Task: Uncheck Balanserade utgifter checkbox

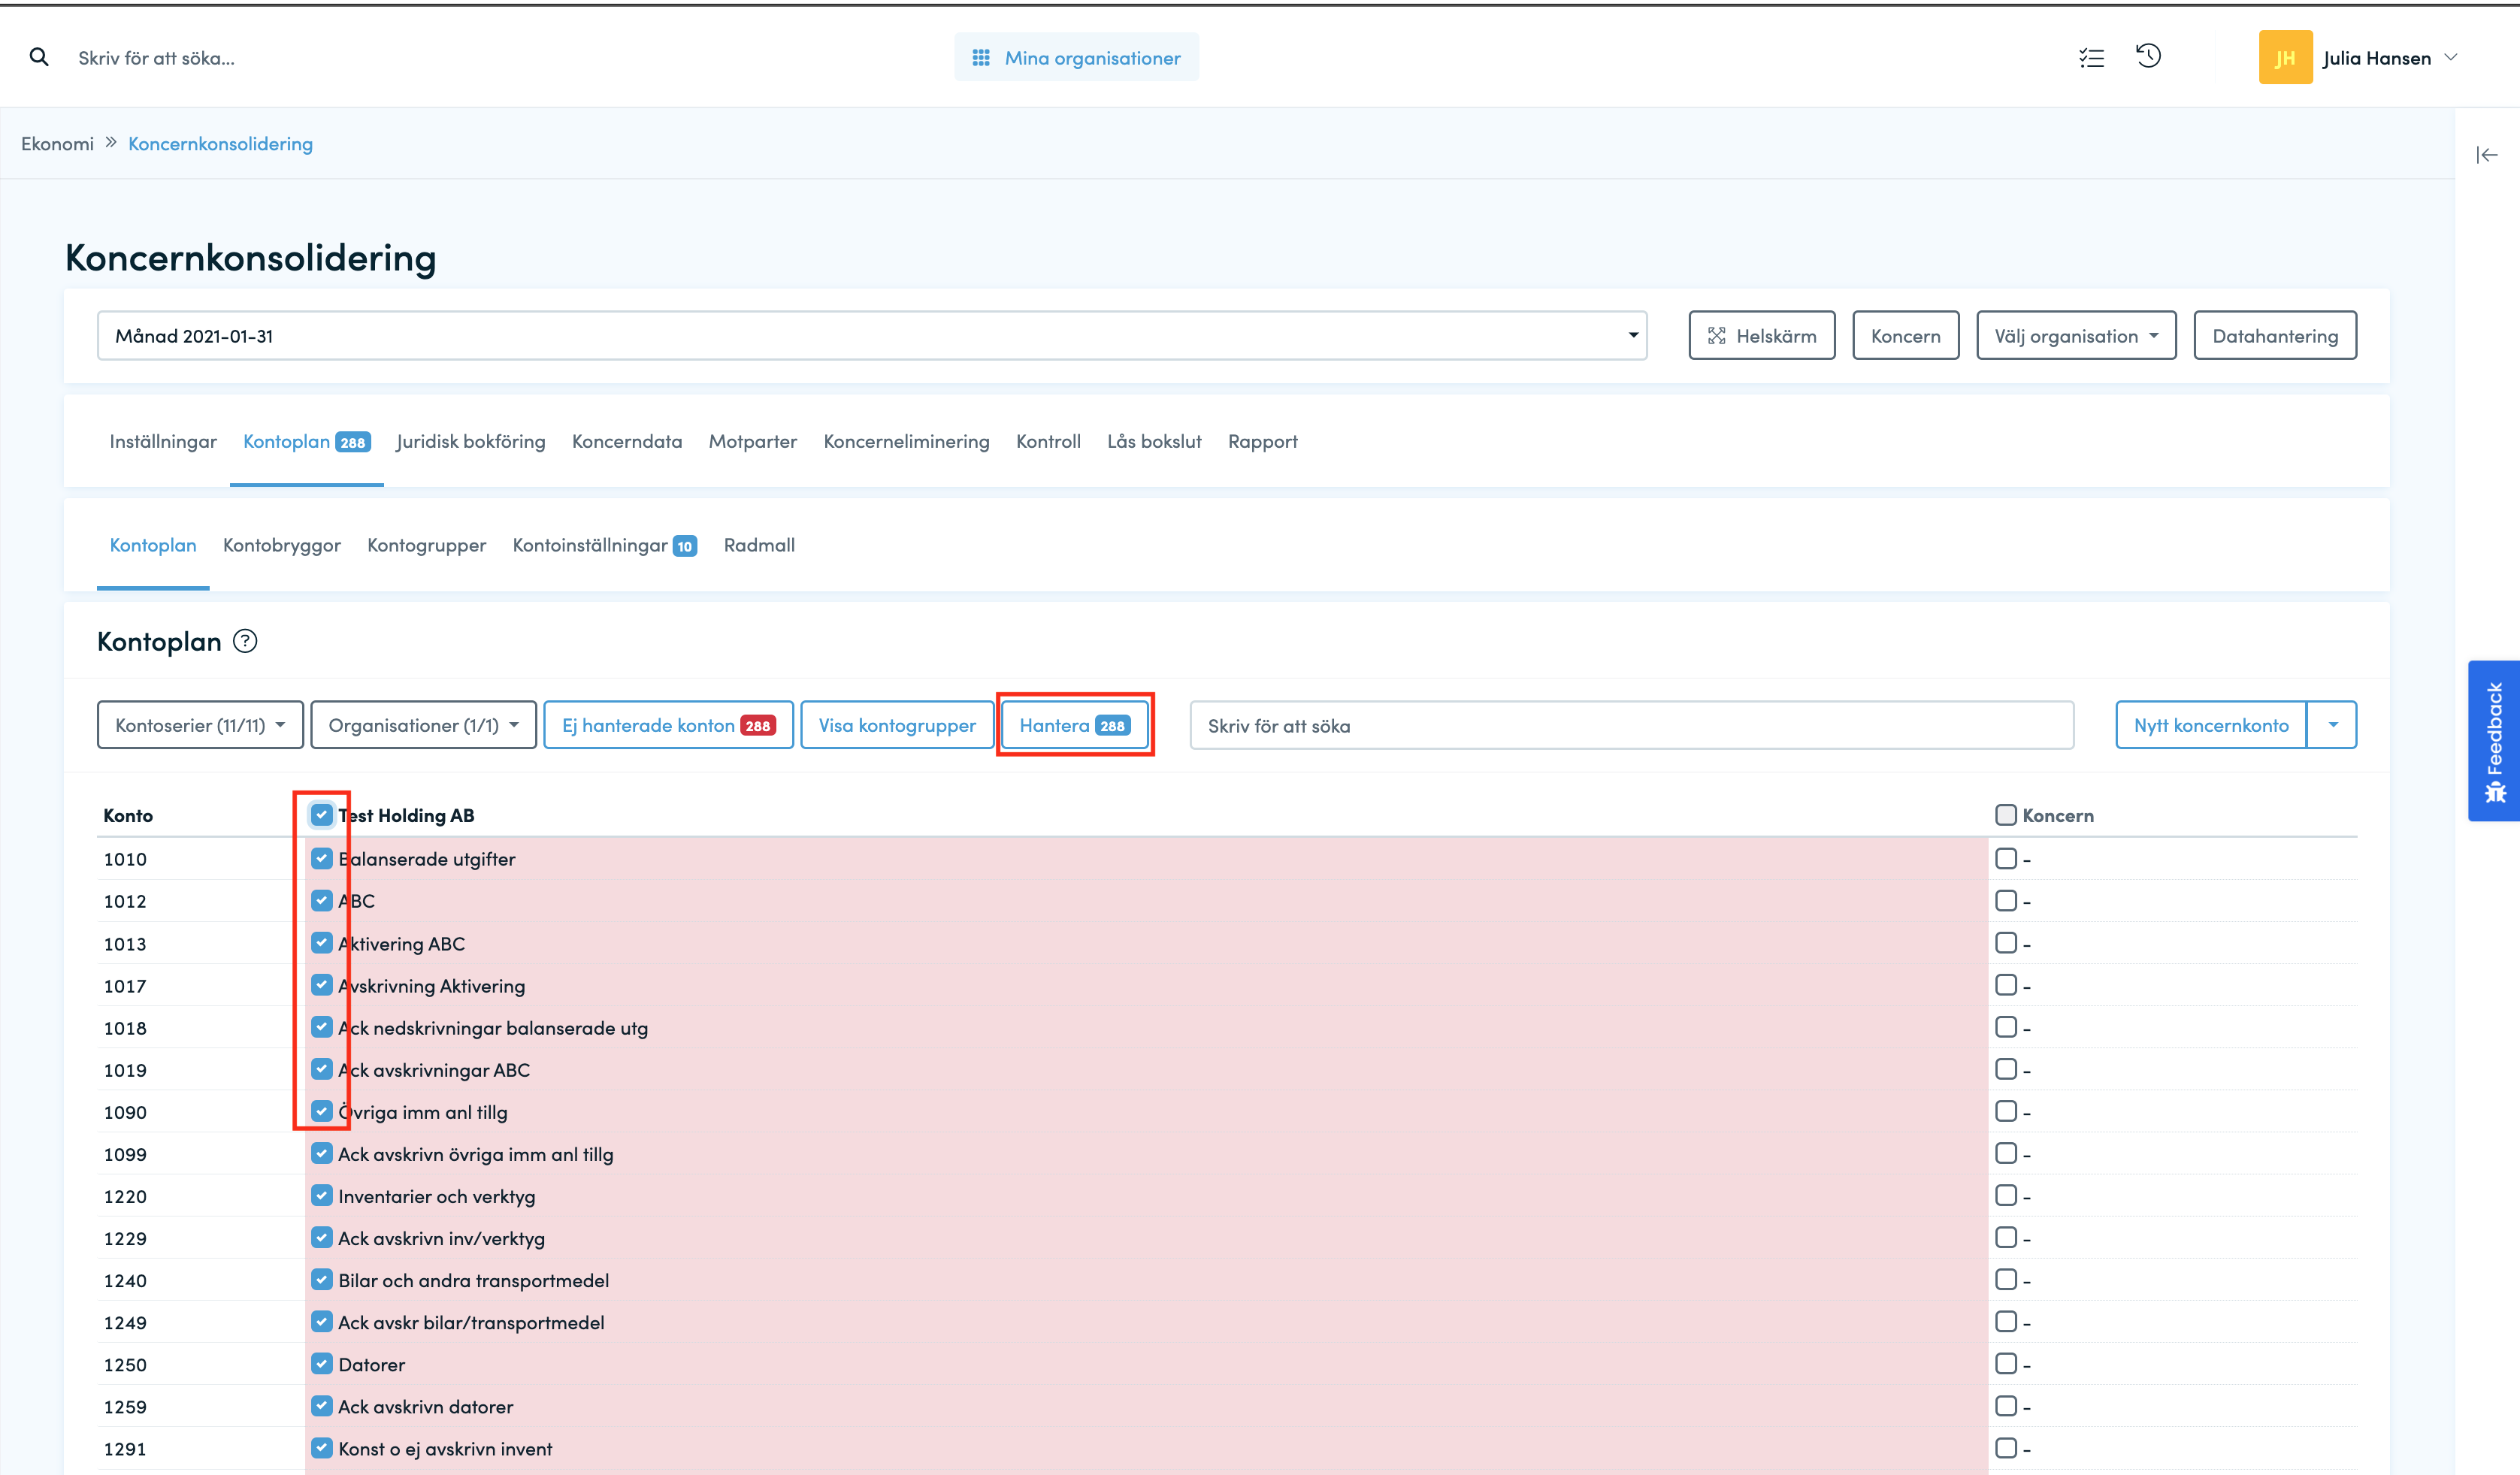Action: [x=321, y=858]
